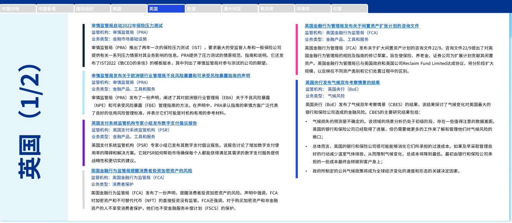512x223 pixels.
Task: Open the 提醒消费者投资加密资产的风险 link
Action: (142, 171)
